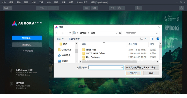Sort by the 类型 column header
The height and width of the screenshot is (98, 187).
pos(152,44)
